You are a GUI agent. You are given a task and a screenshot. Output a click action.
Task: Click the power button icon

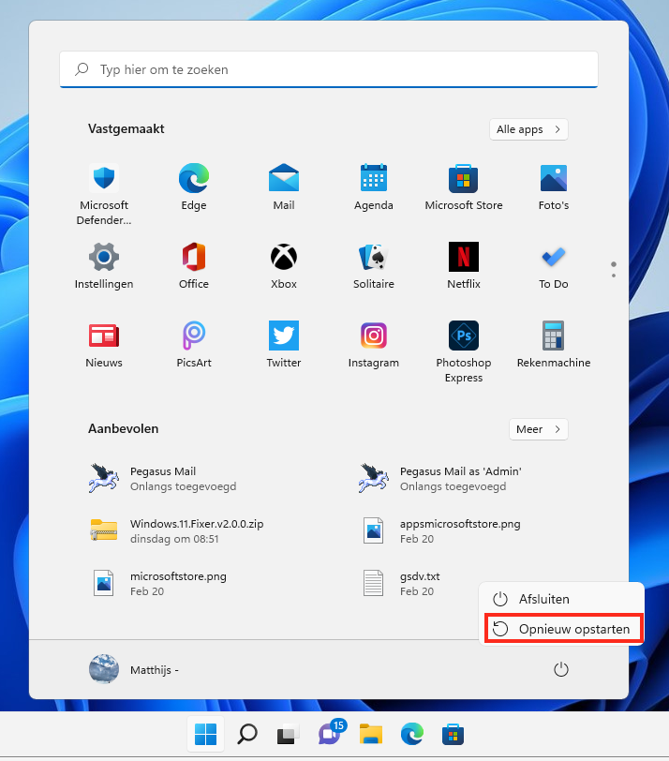coord(561,669)
